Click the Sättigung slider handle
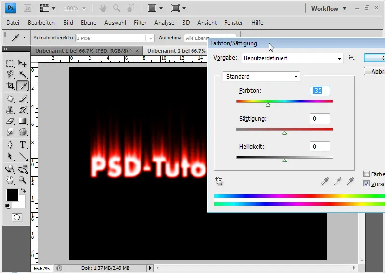The width and height of the screenshot is (385, 273). (x=284, y=133)
